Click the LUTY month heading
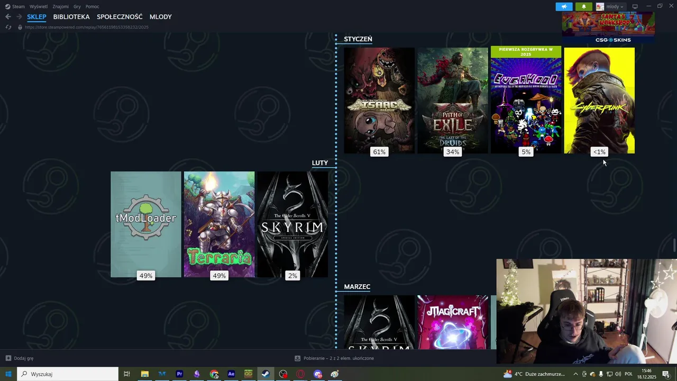Viewport: 677px width, 381px height. tap(320, 163)
